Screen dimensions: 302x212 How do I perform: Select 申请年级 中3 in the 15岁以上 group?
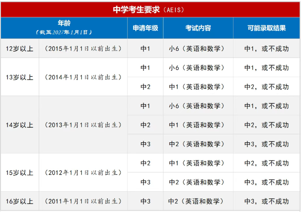click(x=146, y=182)
